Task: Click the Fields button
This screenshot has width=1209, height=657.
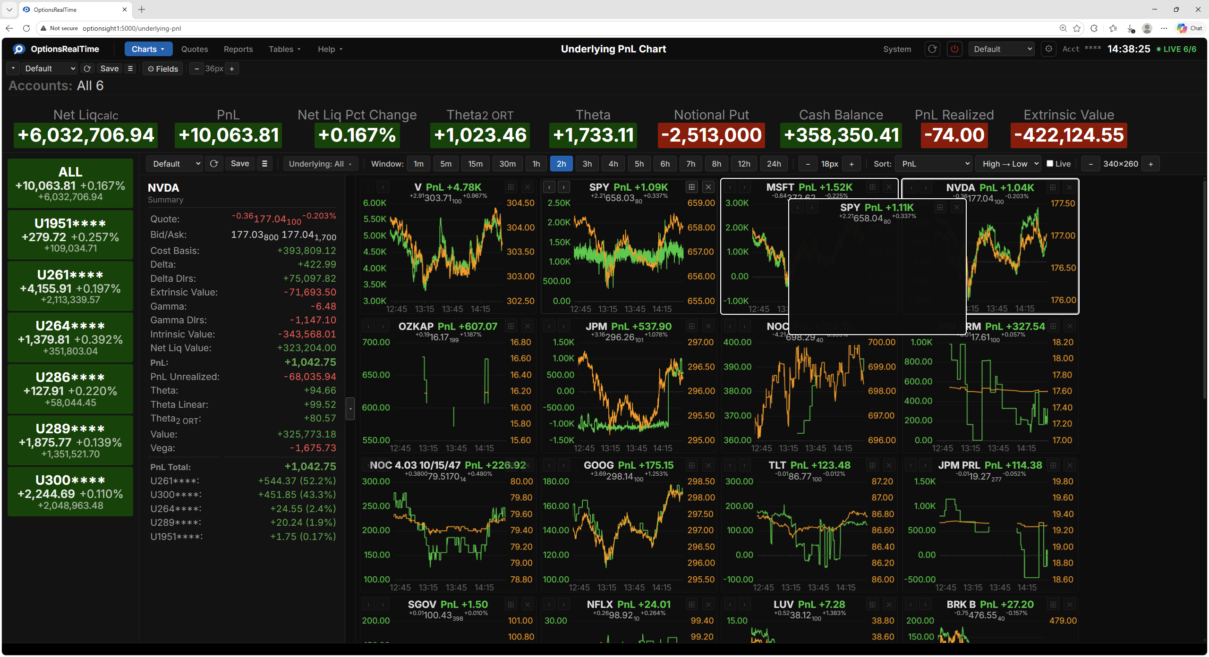Action: (163, 69)
